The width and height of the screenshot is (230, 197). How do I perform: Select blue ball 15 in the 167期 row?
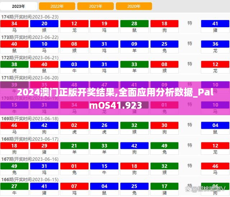tap(104, 166)
